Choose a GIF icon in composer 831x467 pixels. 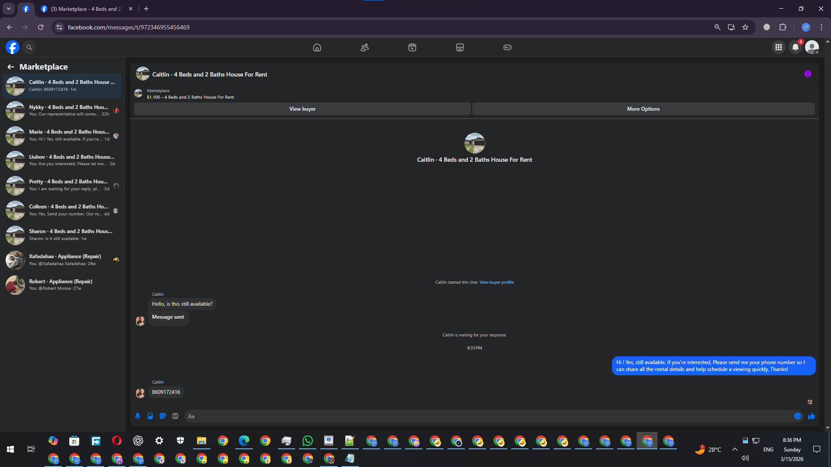tap(175, 416)
